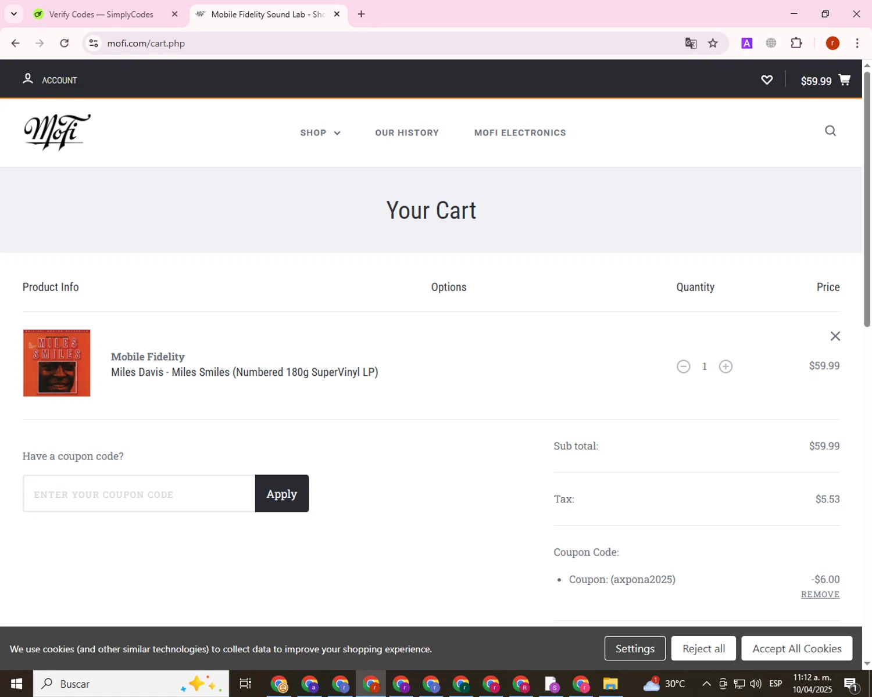This screenshot has height=697, width=872.
Task: Click the Quantity column header
Action: click(695, 287)
